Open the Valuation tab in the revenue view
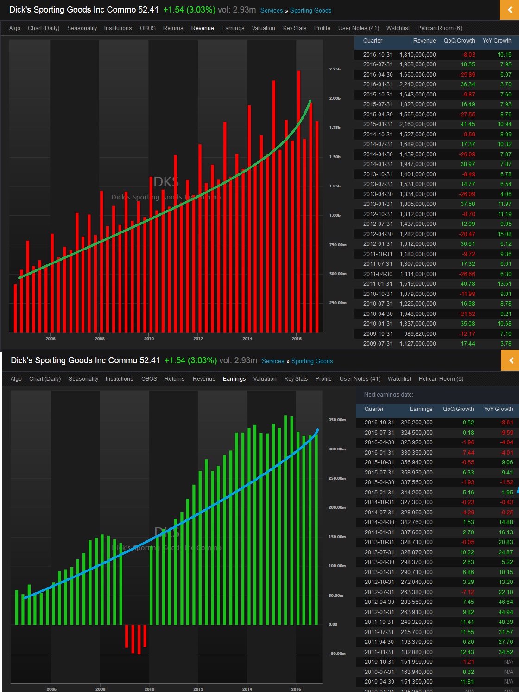 click(264, 28)
